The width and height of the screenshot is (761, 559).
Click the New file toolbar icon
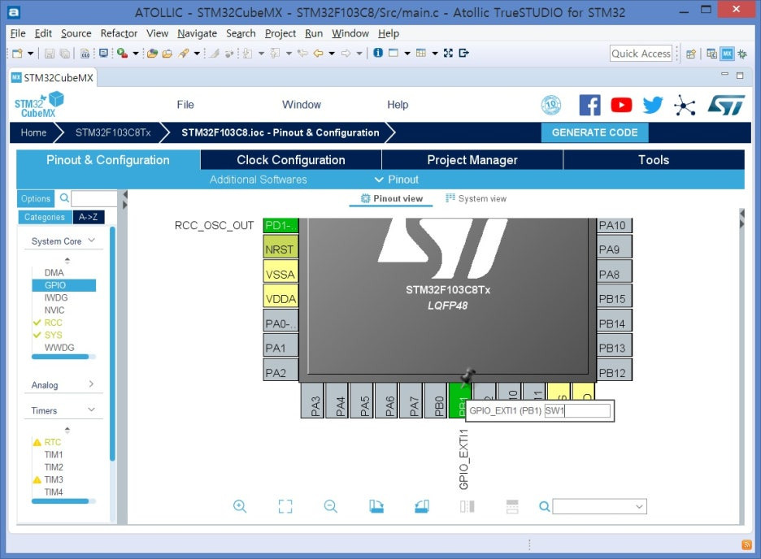tap(17, 54)
